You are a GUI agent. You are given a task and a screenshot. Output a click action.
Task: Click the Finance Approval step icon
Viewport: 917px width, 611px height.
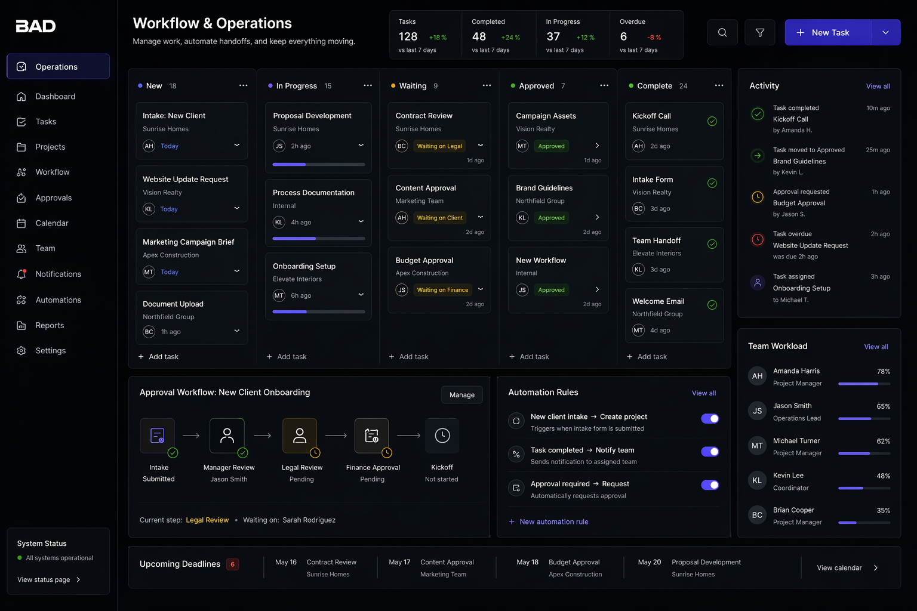[371, 436]
